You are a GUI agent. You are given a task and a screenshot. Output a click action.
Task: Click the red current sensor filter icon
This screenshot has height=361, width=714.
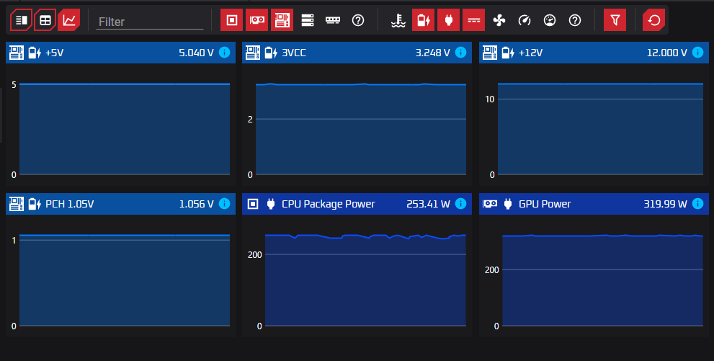(x=473, y=20)
